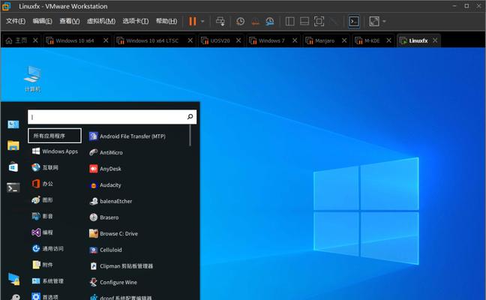The image size is (486, 300).
Task: Open the store bag sidebar icon
Action: (x=13, y=167)
